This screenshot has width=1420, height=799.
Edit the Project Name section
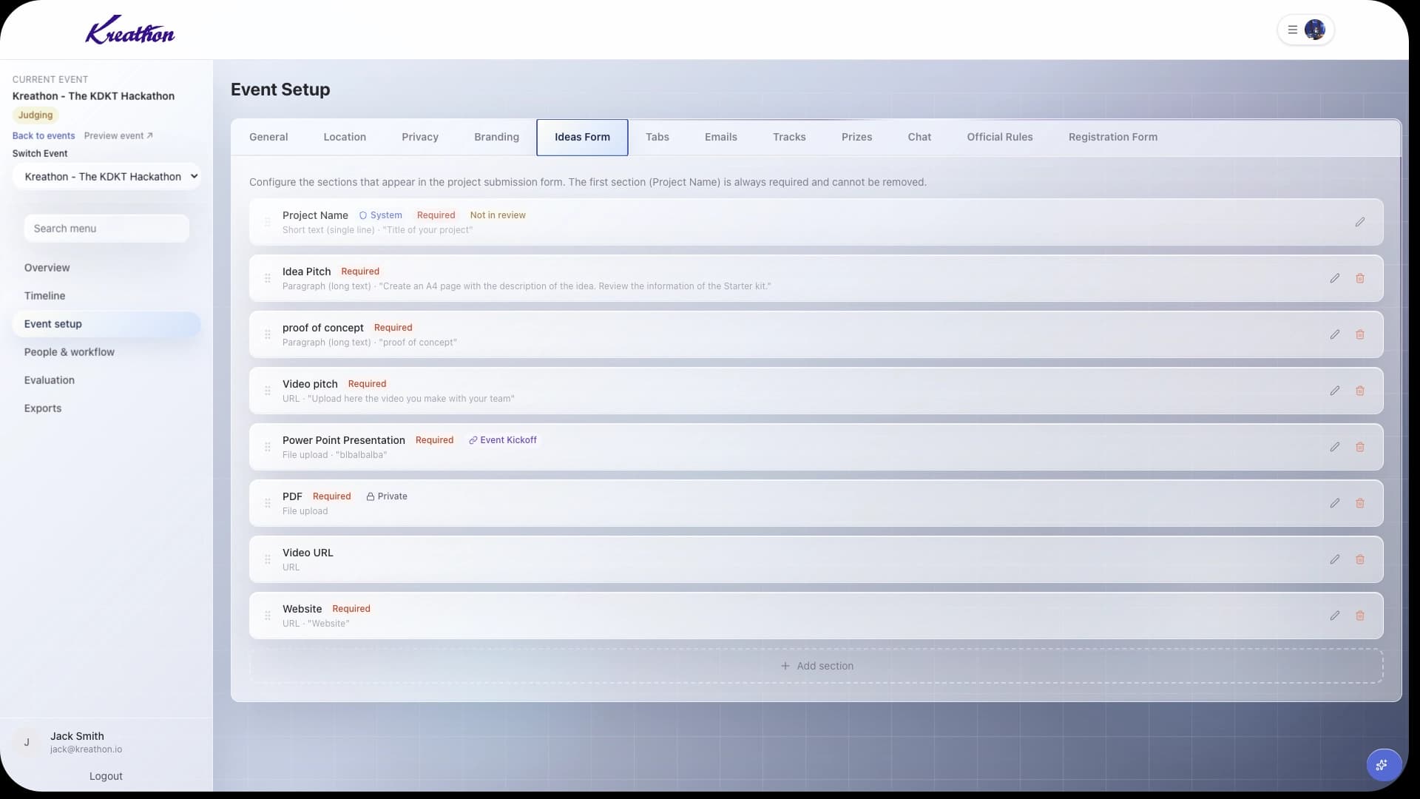pyautogui.click(x=1359, y=222)
